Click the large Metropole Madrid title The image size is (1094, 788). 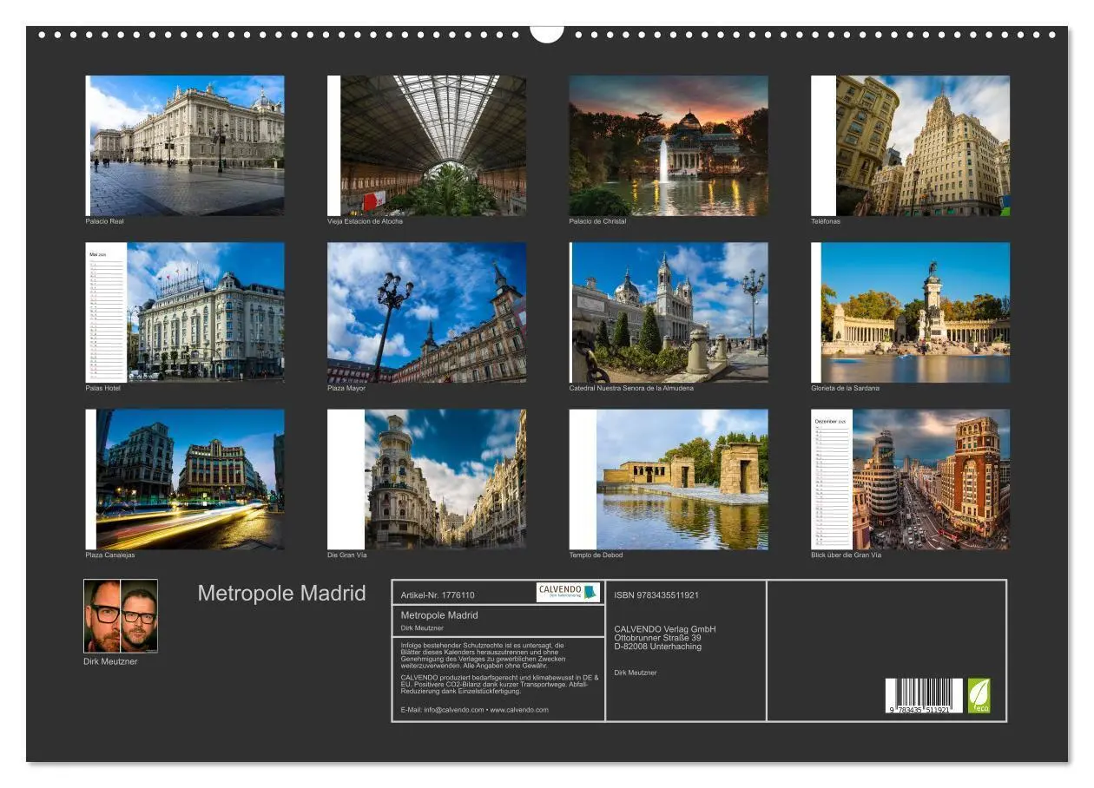click(x=281, y=594)
